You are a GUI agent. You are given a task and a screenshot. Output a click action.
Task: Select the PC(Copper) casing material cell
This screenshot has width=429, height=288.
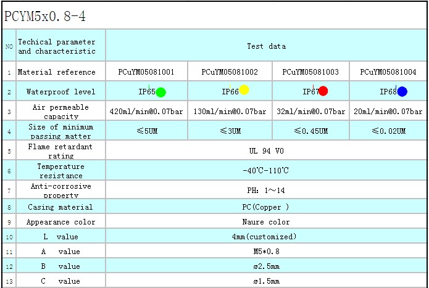(266, 207)
